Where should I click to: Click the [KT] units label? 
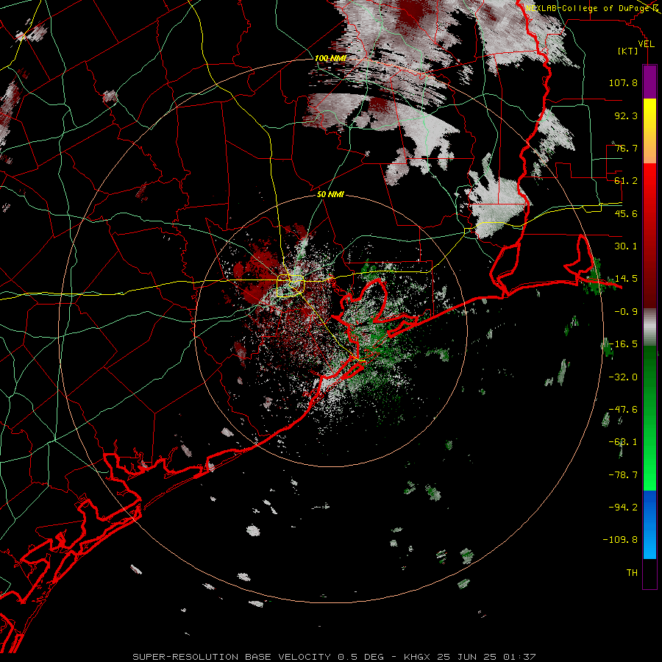click(628, 51)
